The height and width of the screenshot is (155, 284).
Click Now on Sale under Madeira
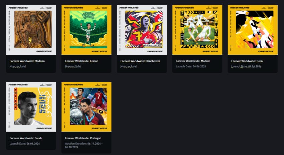[18, 66]
